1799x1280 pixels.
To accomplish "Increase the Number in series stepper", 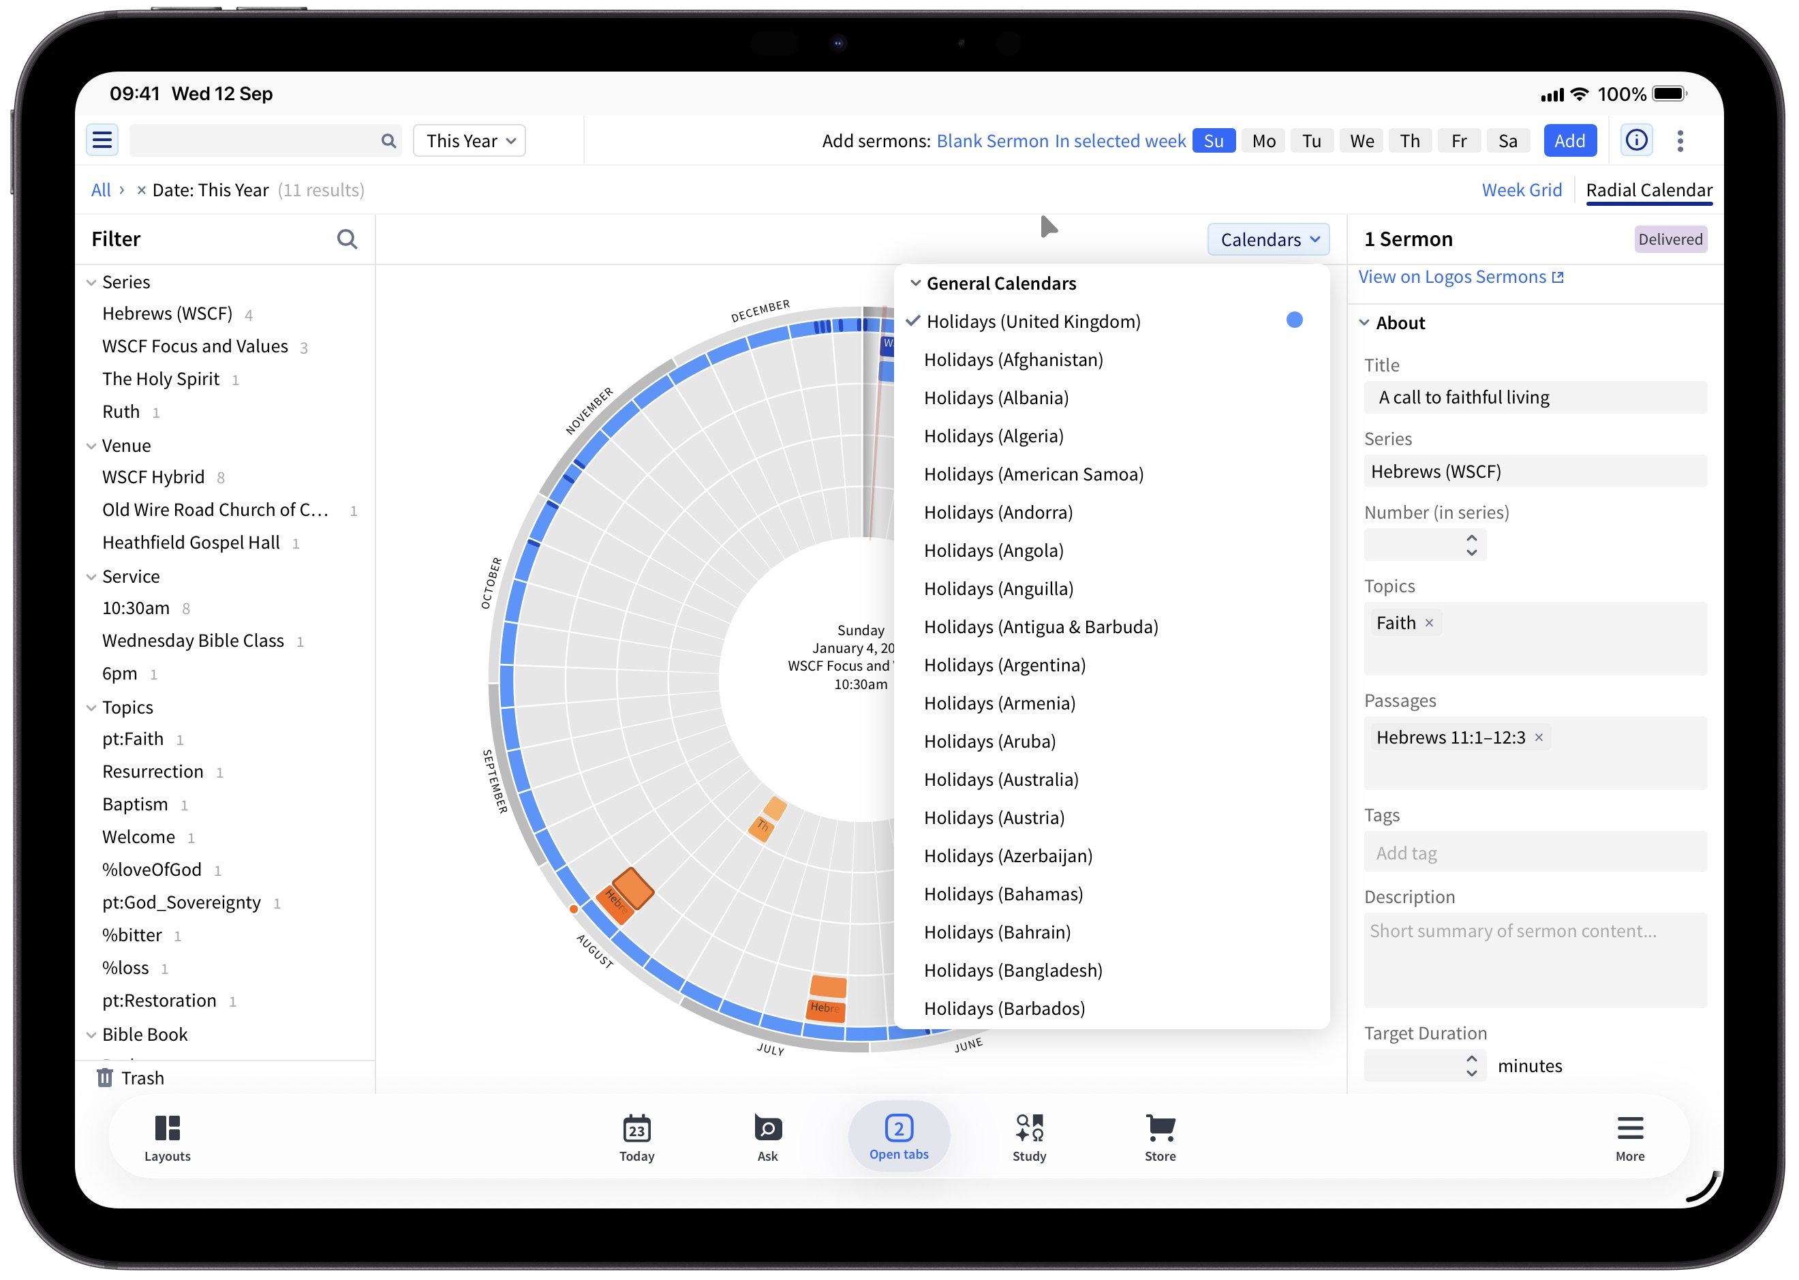I will click(x=1471, y=538).
